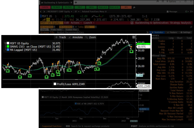Click the Profit/Loss legend swatch
This screenshot has width=194, height=128.
(55, 84)
